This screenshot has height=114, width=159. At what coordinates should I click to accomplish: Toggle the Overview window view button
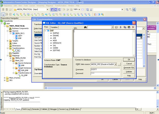[x=59, y=10]
